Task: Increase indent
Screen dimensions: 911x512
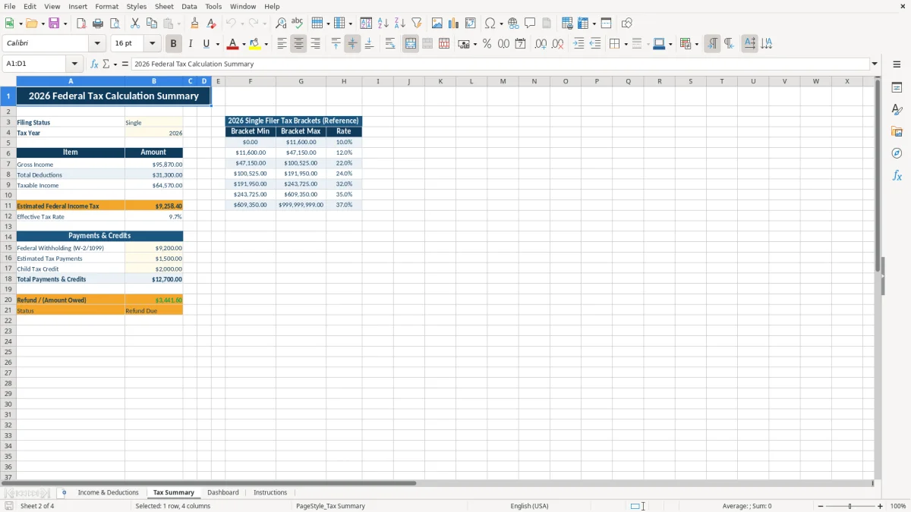Action: pos(578,44)
